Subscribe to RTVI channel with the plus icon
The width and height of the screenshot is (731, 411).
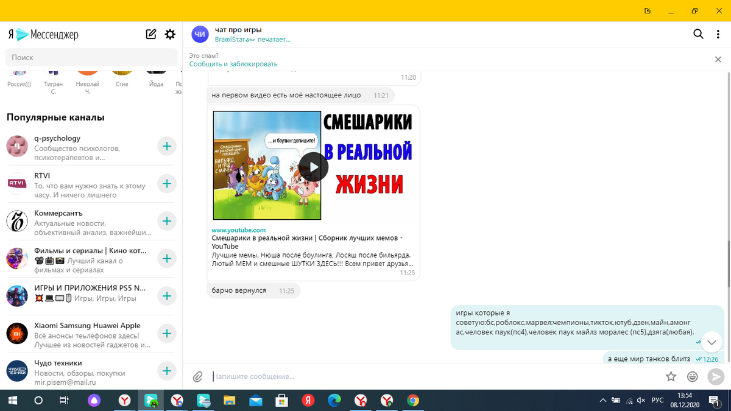pos(166,183)
